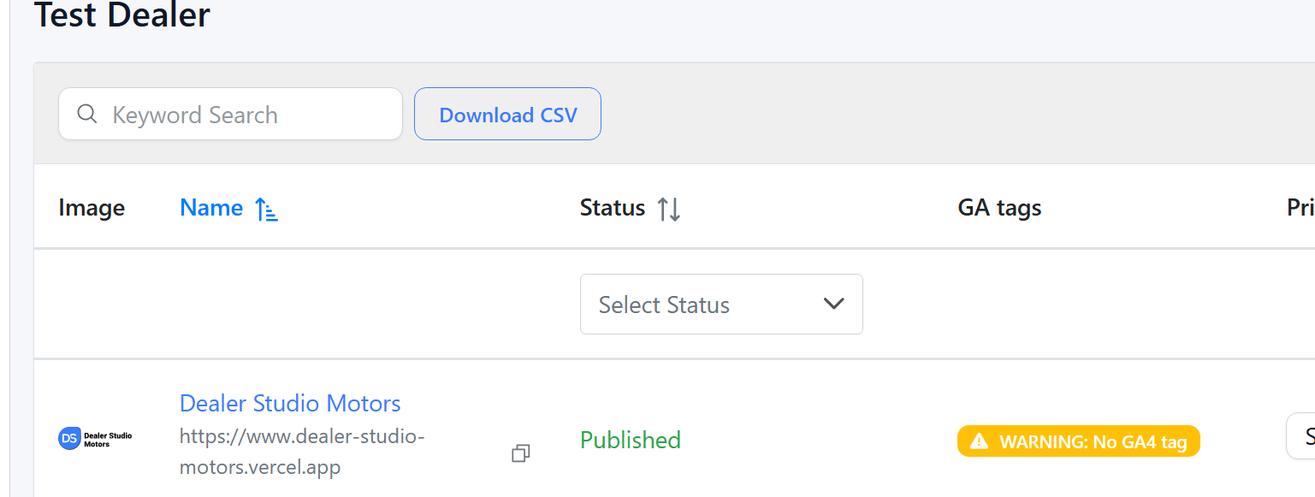Sort by the Name column header
This screenshot has height=497, width=1315.
point(211,208)
